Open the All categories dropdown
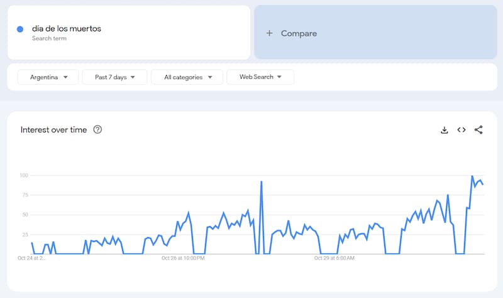The image size is (503, 298). click(x=187, y=77)
